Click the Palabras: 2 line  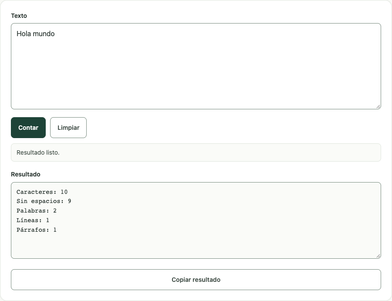37,210
